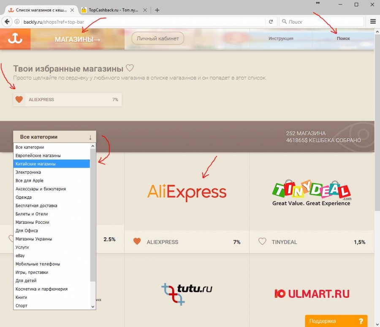Click question mark icon on Поддержка

pyautogui.click(x=361, y=321)
